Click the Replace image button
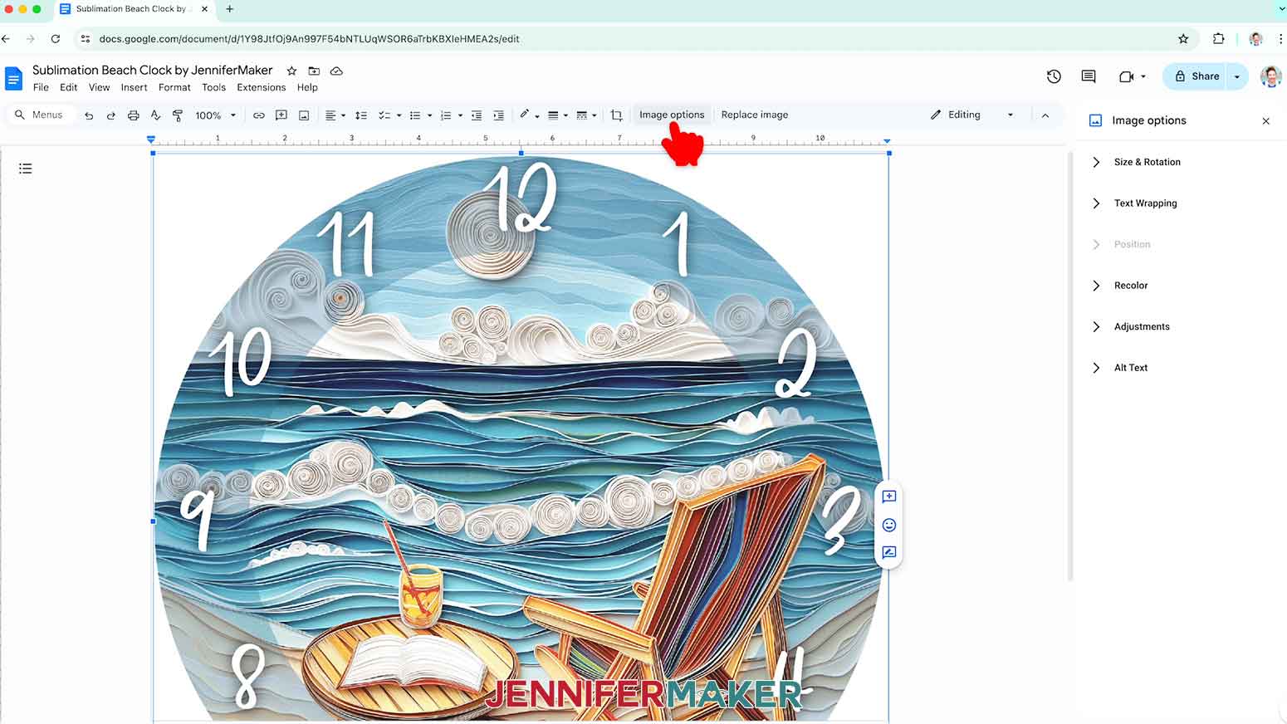Viewport: 1287px width, 724px height. [755, 115]
